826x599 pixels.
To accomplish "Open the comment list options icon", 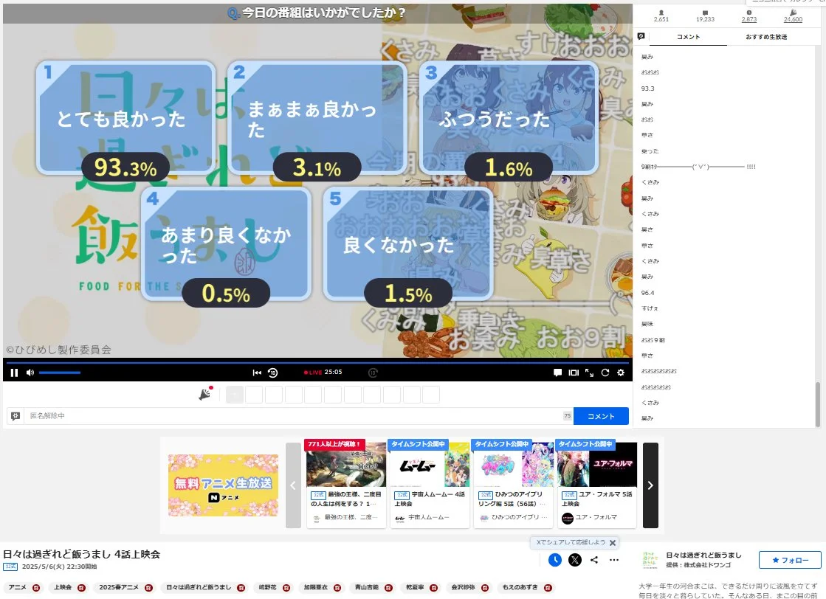I will [641, 36].
